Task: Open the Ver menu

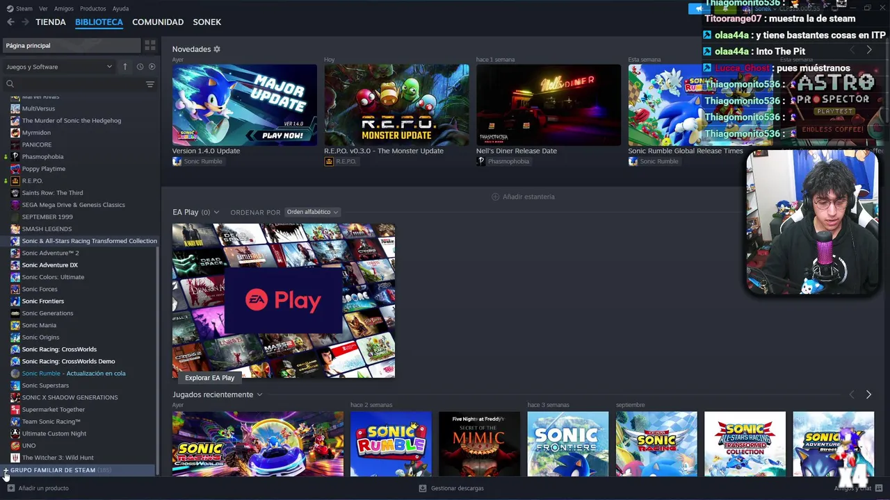Action: click(x=43, y=8)
